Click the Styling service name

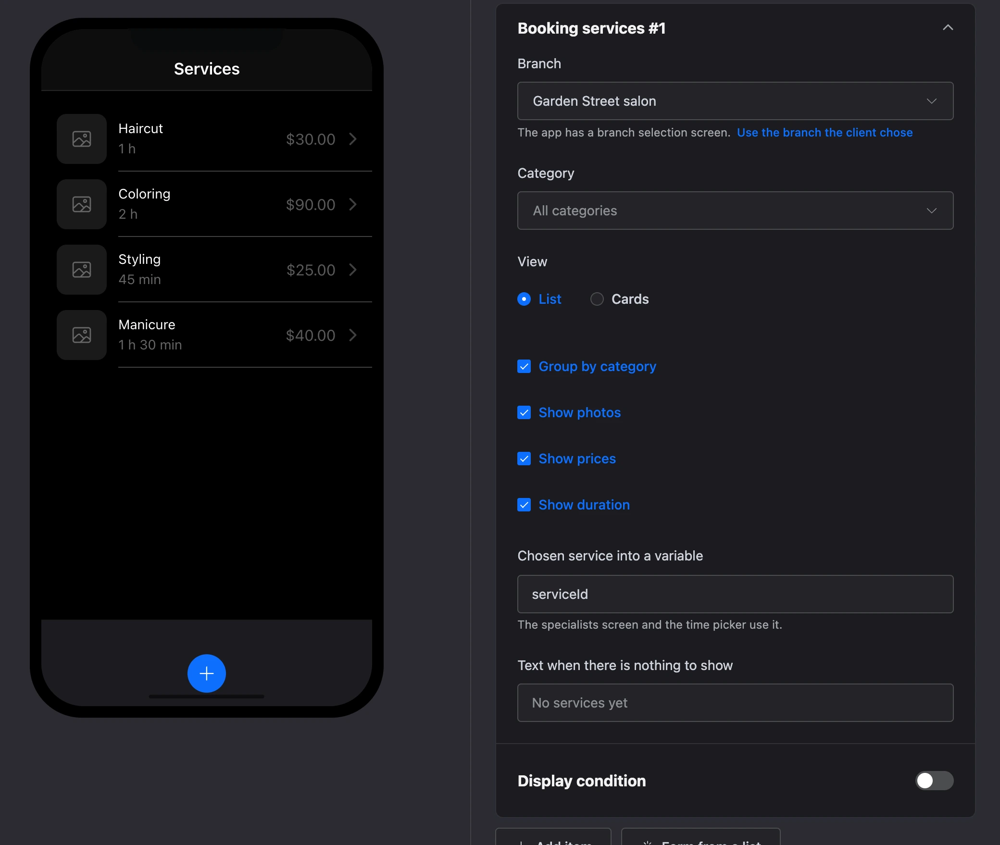139,260
